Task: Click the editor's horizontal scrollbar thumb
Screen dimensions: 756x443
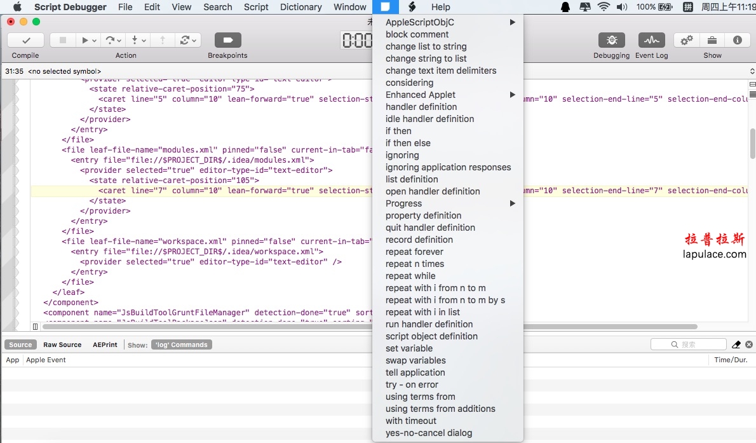Action: tap(370, 327)
